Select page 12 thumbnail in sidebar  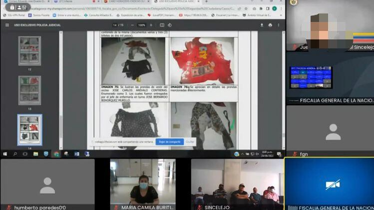click(29, 51)
